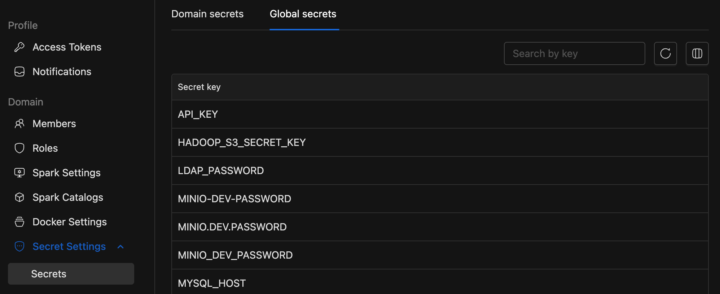Select the API_KEY secret row
The image size is (720, 294).
[198, 114]
